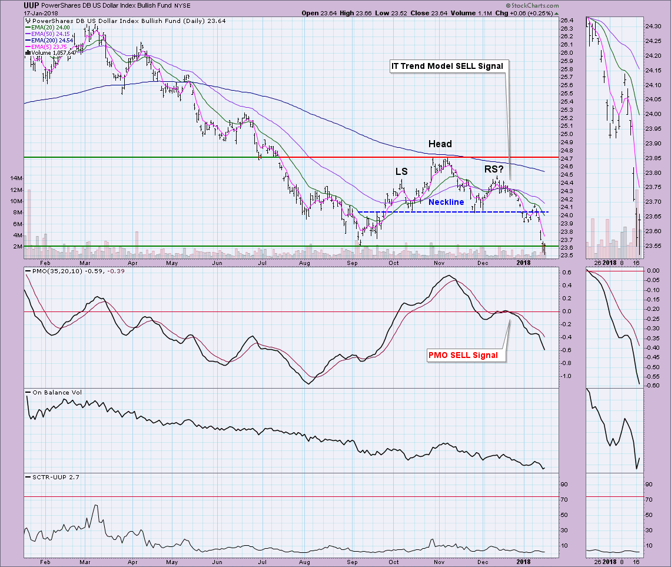
Task: Click the Chg +0.06 (+0.25%) value
Action: click(524, 14)
